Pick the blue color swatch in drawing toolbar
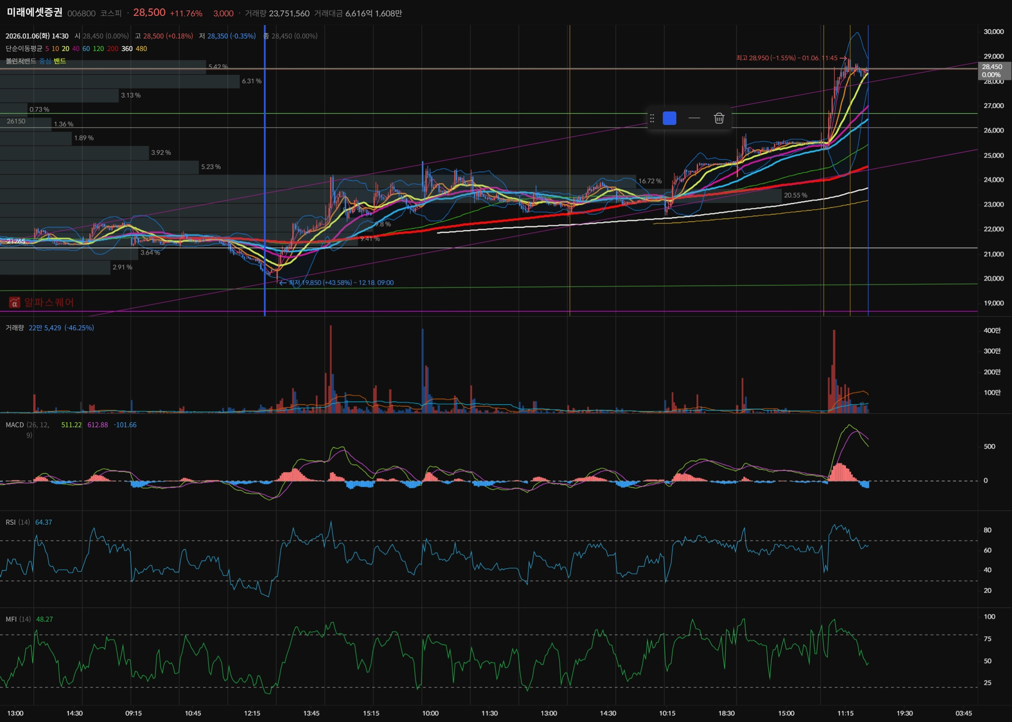1012x722 pixels. pyautogui.click(x=670, y=118)
